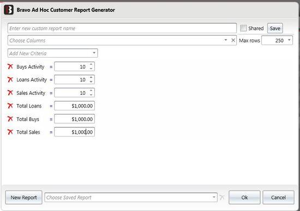Screen dimensions: 300x211
Task: Click the equals operator for Total Sales
Action: click(51, 132)
